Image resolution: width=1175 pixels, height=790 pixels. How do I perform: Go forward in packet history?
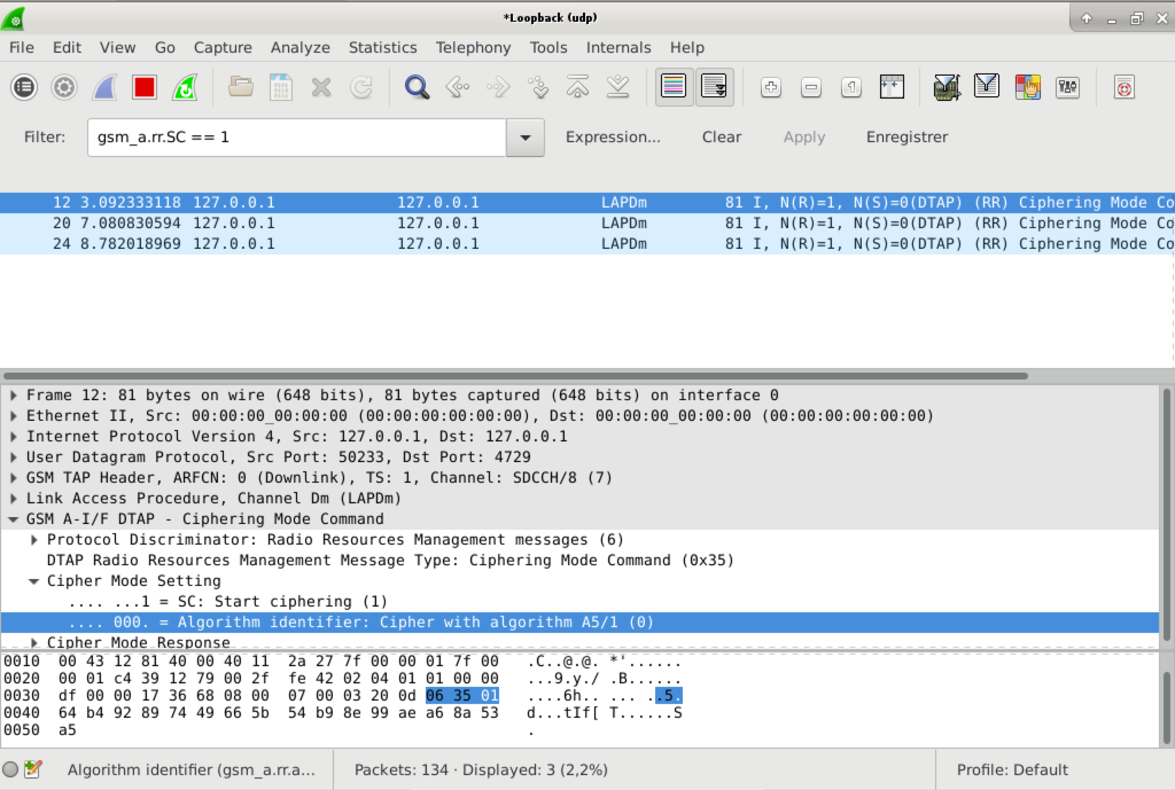497,88
